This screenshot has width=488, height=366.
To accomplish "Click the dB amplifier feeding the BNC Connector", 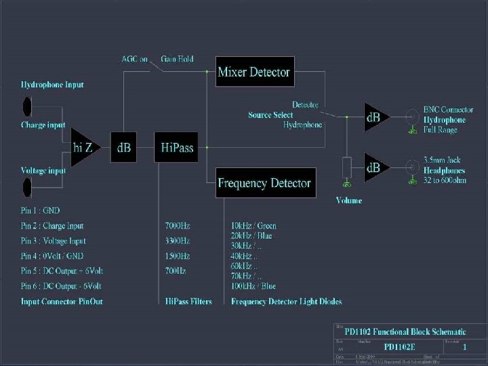I will 377,117.
